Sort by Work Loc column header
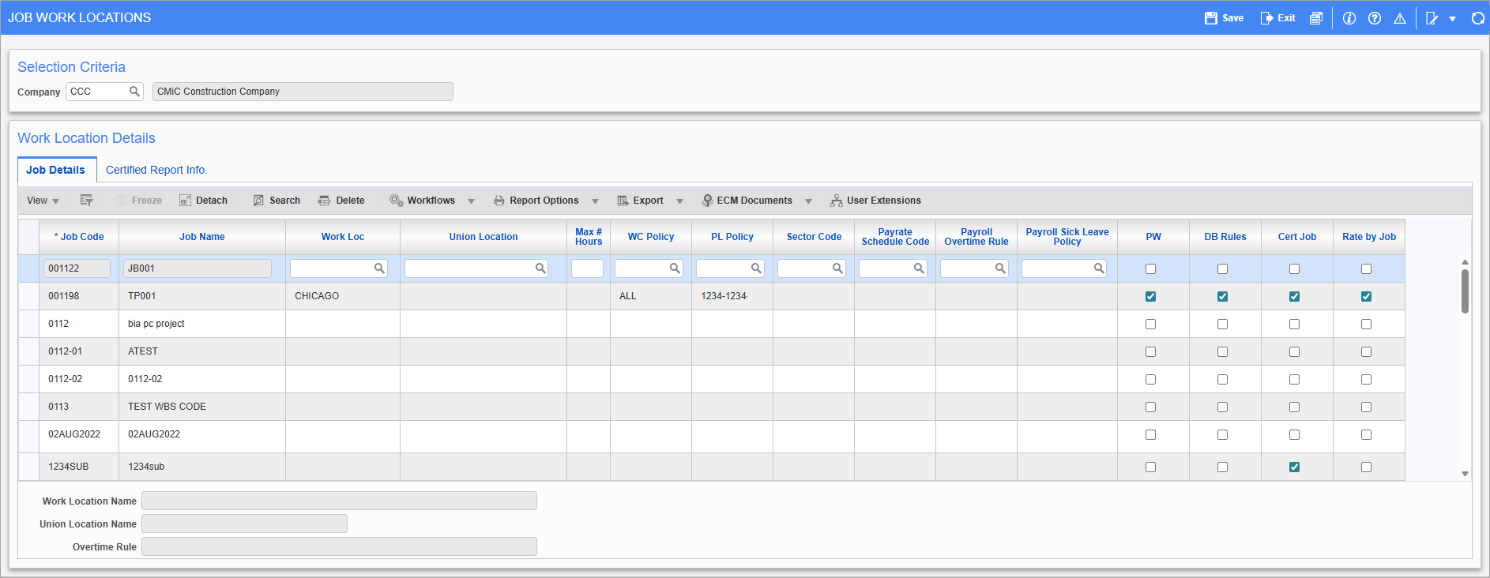The image size is (1490, 578). tap(343, 237)
